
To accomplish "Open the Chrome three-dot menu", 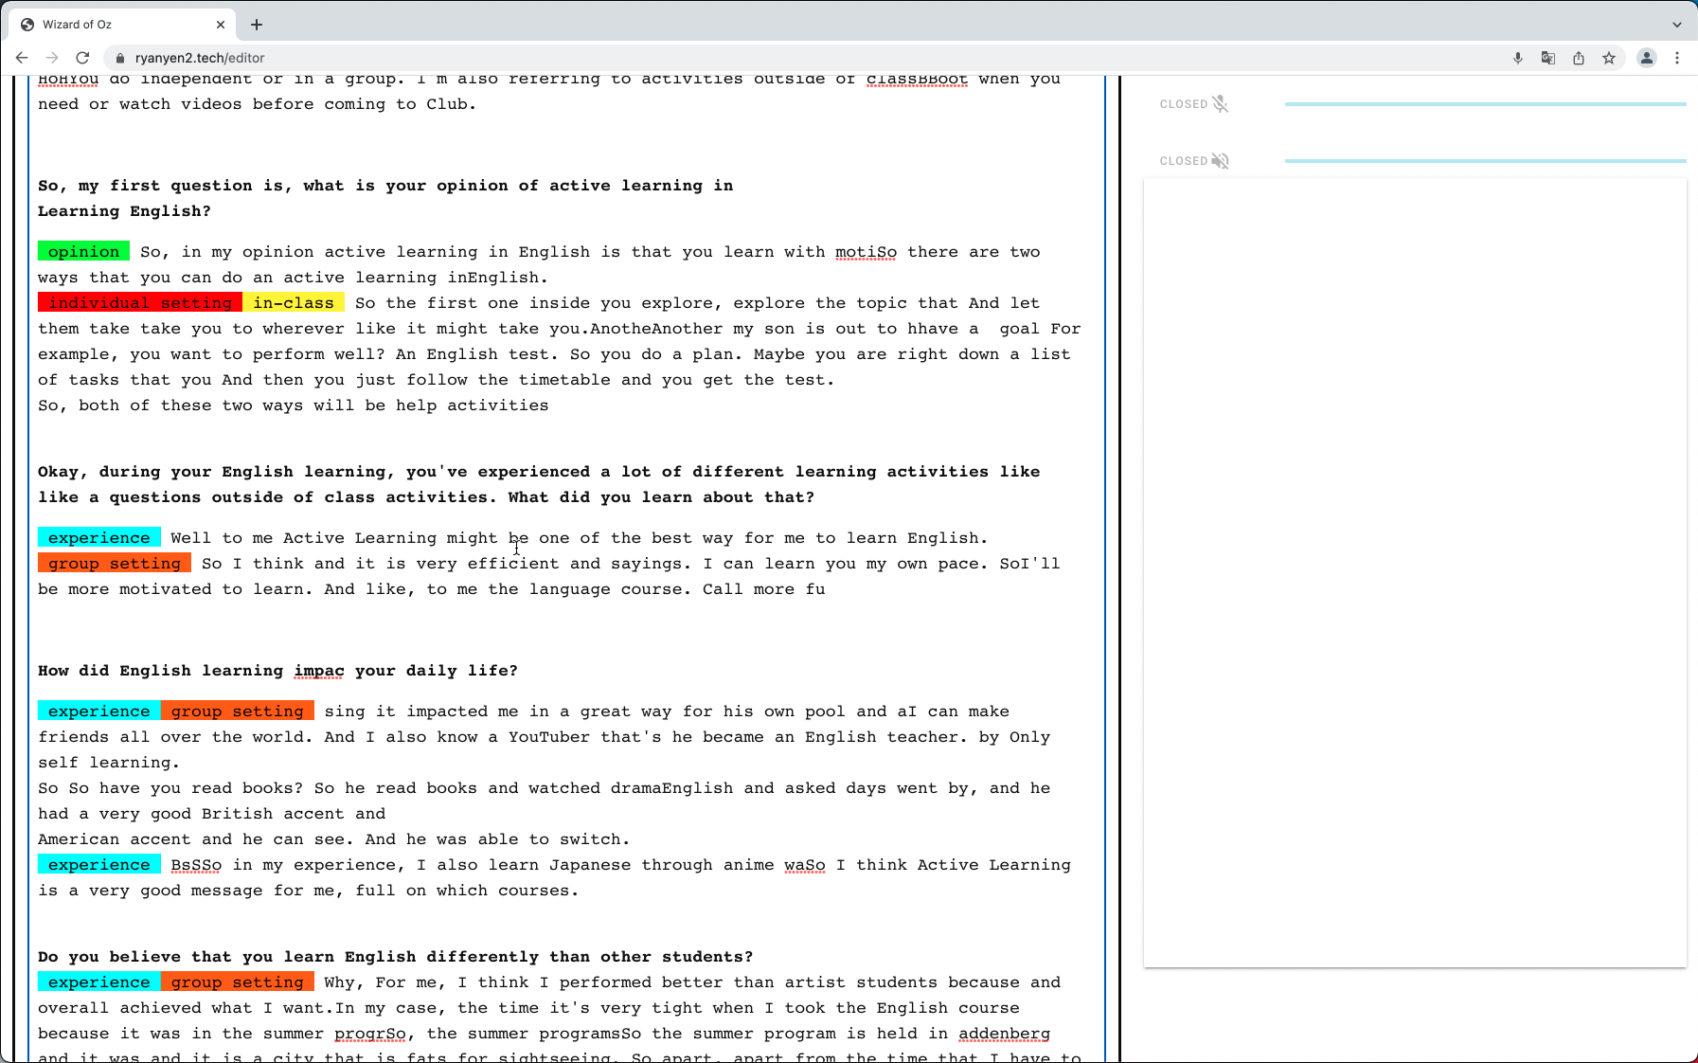I will coord(1677,58).
